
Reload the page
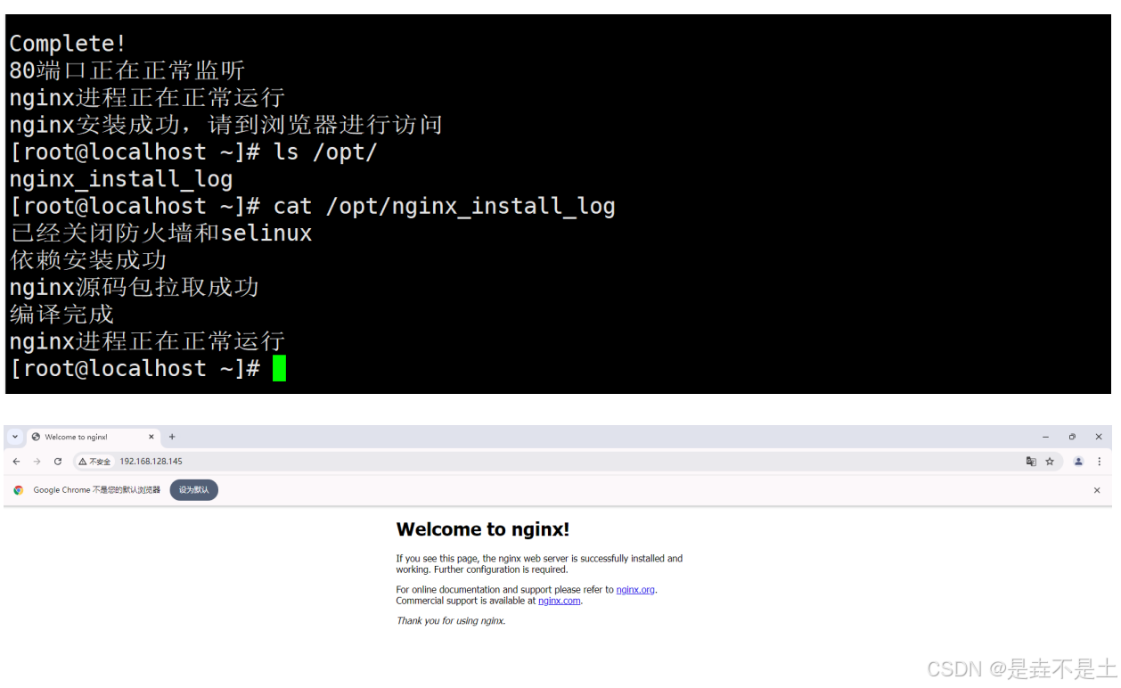[x=58, y=462]
